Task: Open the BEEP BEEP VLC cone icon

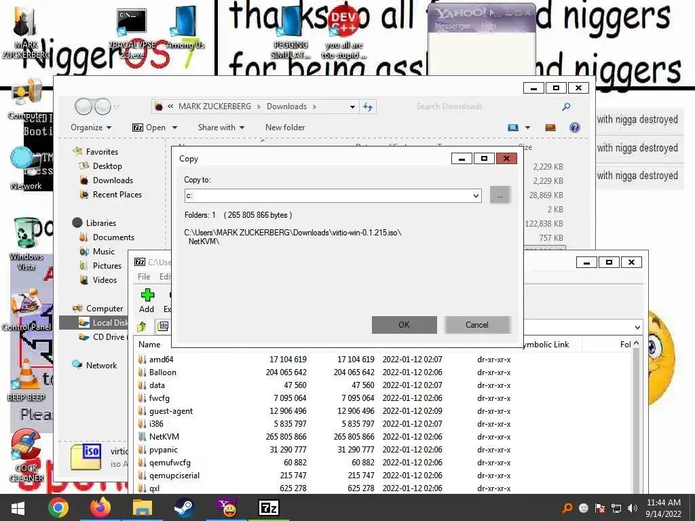Action: [26, 380]
